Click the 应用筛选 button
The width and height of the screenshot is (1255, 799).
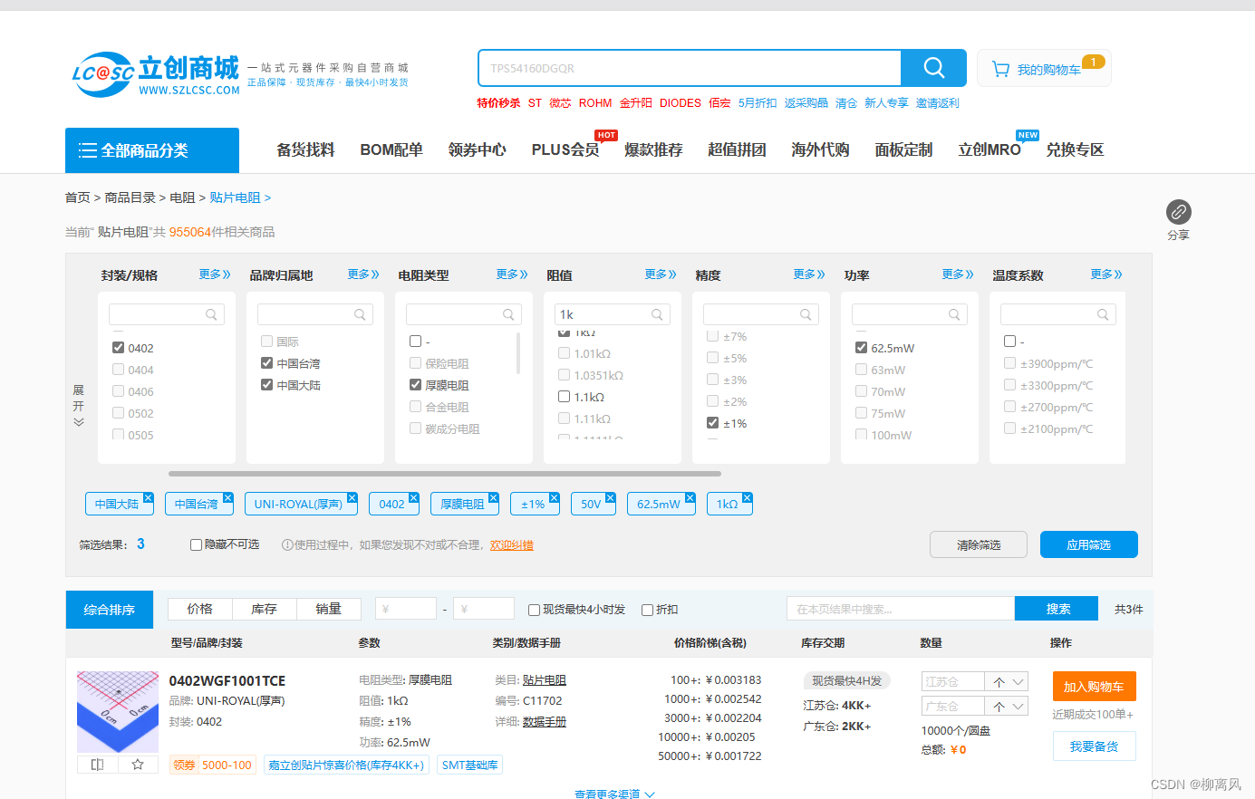pos(1088,544)
